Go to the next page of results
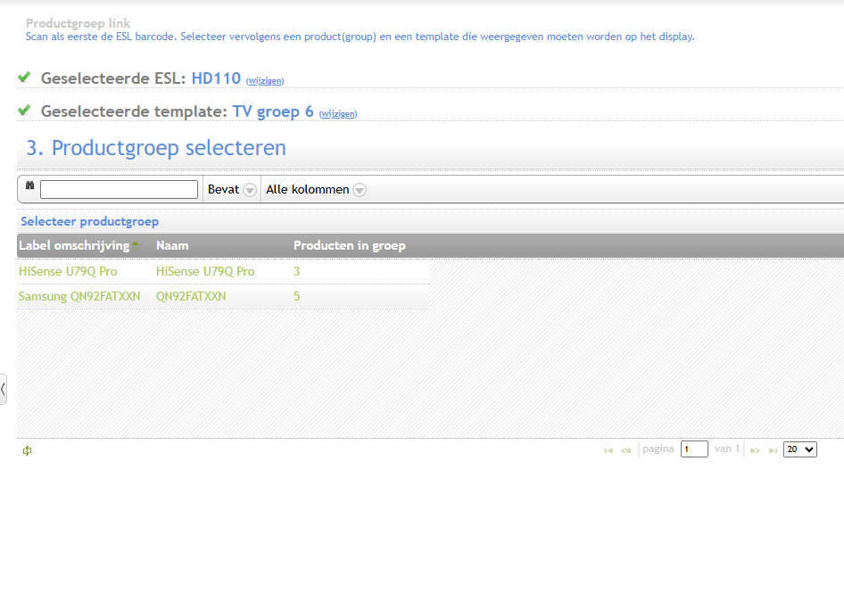 pyautogui.click(x=755, y=450)
